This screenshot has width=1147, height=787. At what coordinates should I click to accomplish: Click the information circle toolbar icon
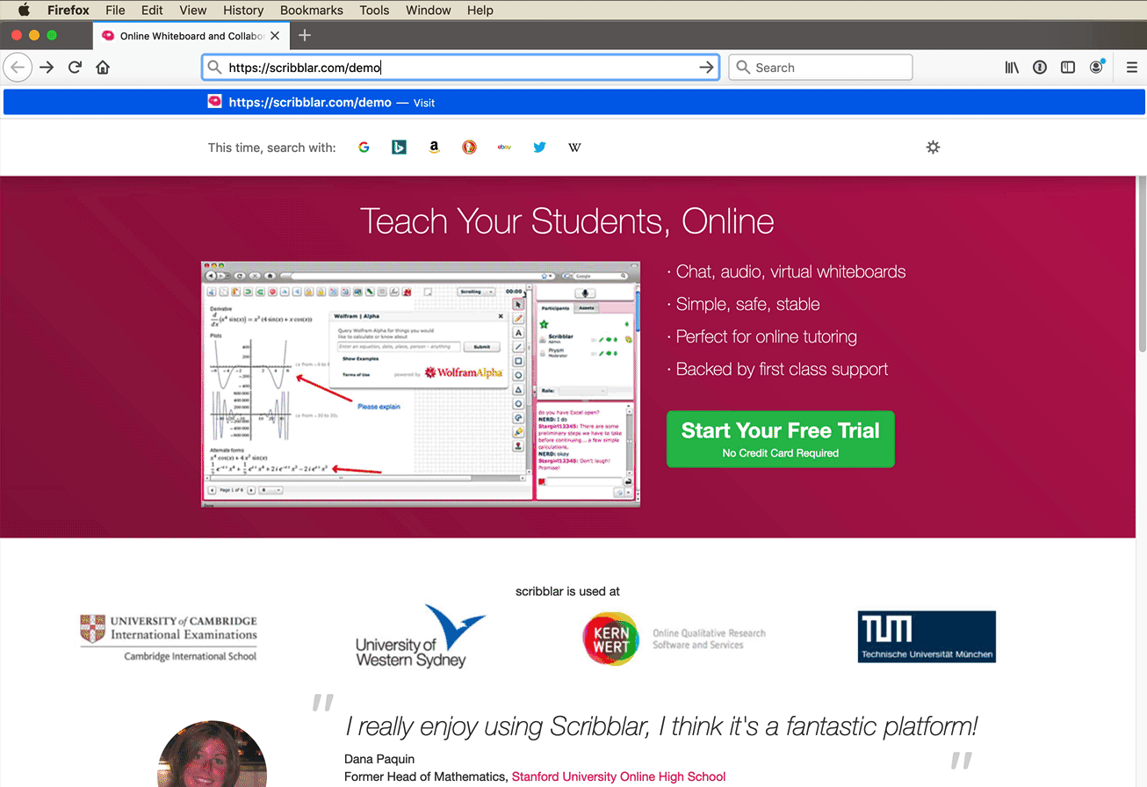(1040, 67)
